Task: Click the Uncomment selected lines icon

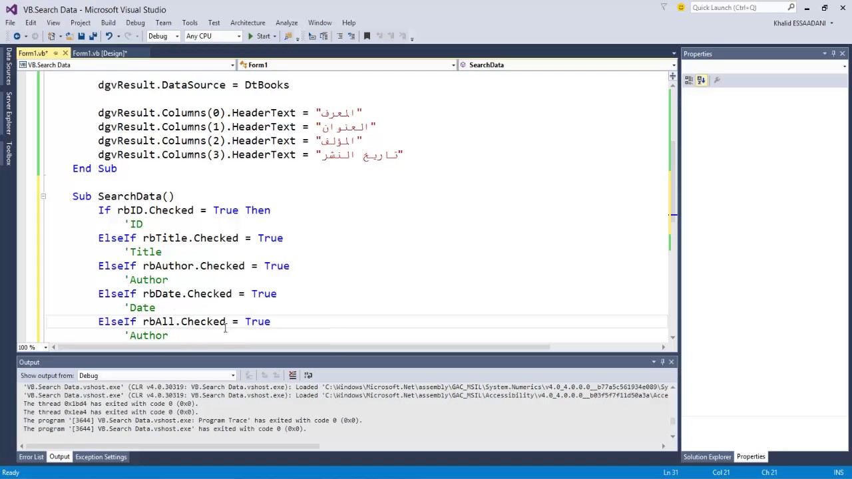Action: pos(352,36)
